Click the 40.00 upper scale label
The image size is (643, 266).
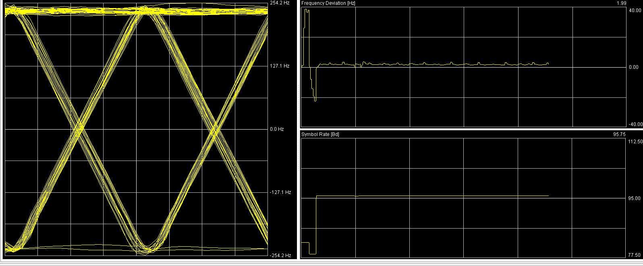[634, 11]
